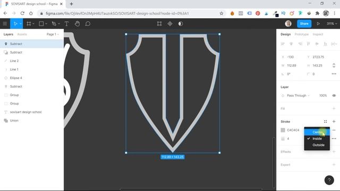The width and height of the screenshot is (340, 191).
Task: Click the Align Horizontal Centers icon
Action: (x=291, y=44)
